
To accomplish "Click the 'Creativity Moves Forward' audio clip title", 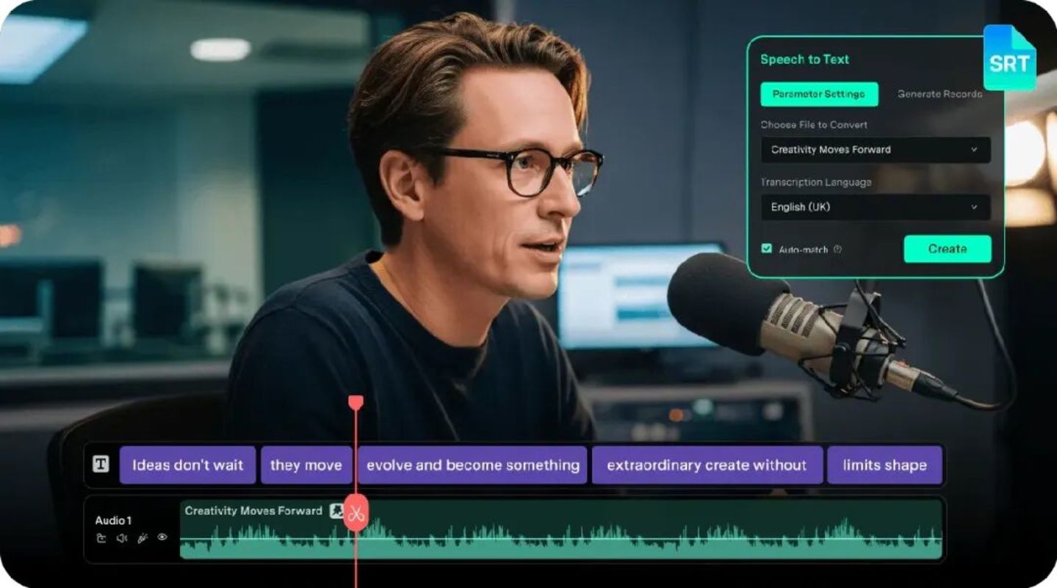I will tap(253, 510).
